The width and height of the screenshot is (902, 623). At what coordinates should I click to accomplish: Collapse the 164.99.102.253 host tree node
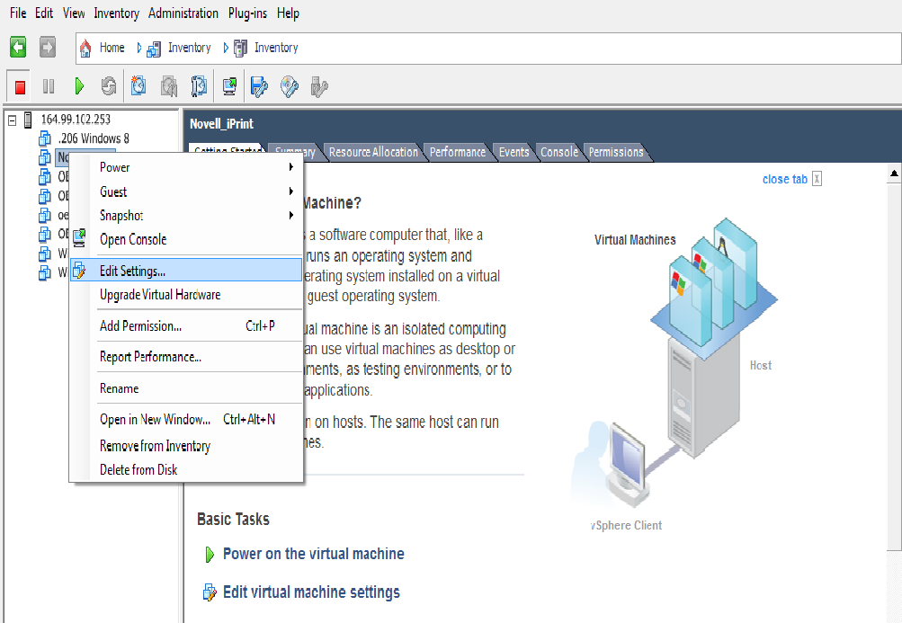(x=12, y=120)
